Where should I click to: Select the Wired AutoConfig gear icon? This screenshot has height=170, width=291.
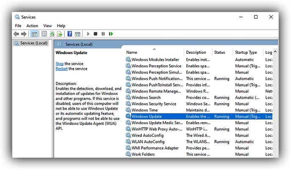point(128,135)
